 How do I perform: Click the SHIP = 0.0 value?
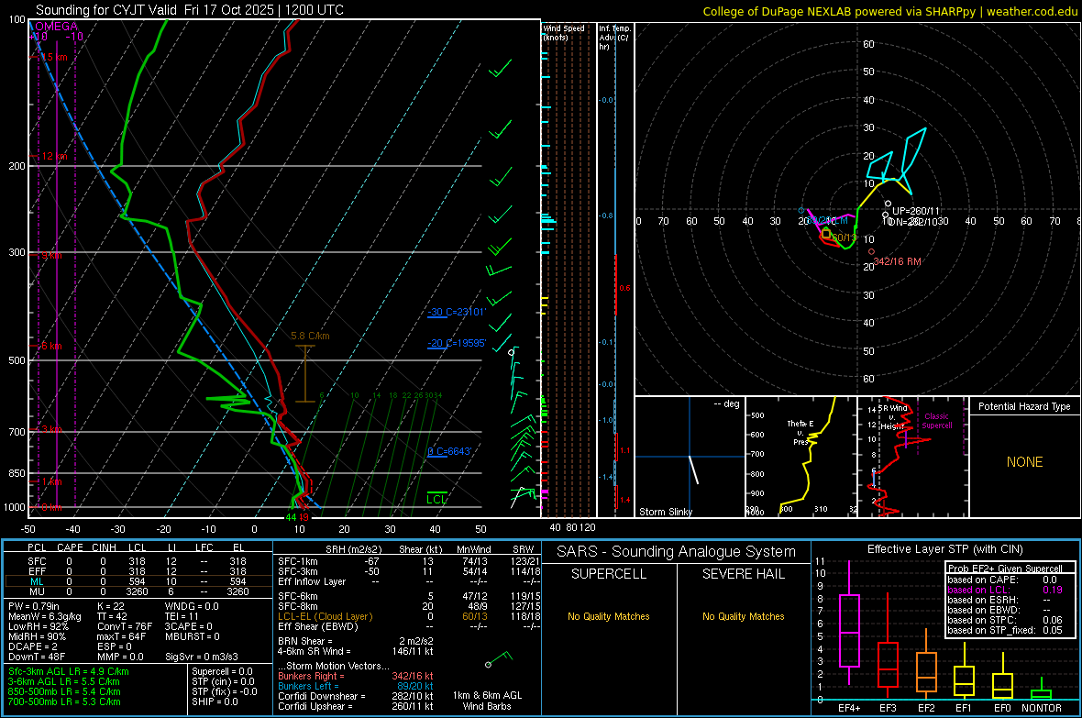pyautogui.click(x=215, y=701)
